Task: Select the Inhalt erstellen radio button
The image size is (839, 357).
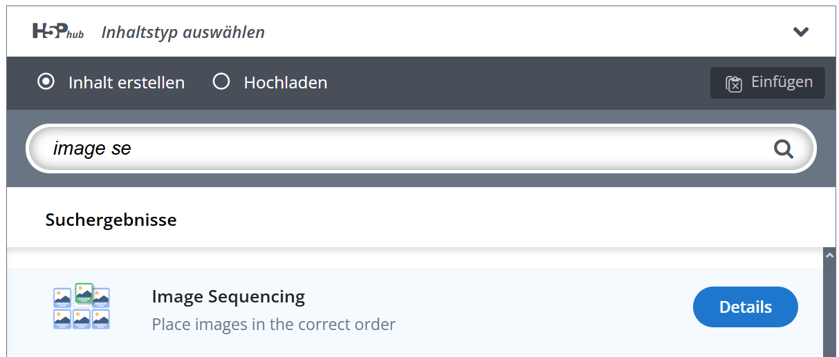Action: pos(46,82)
